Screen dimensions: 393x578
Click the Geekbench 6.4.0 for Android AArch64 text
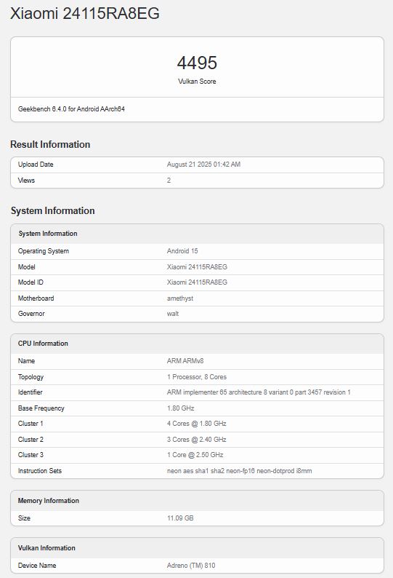(x=71, y=109)
